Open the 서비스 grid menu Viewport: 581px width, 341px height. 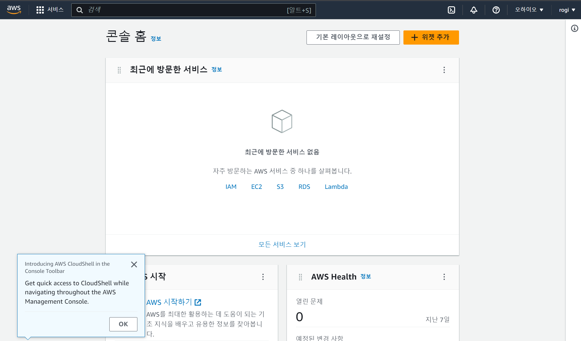click(x=50, y=10)
